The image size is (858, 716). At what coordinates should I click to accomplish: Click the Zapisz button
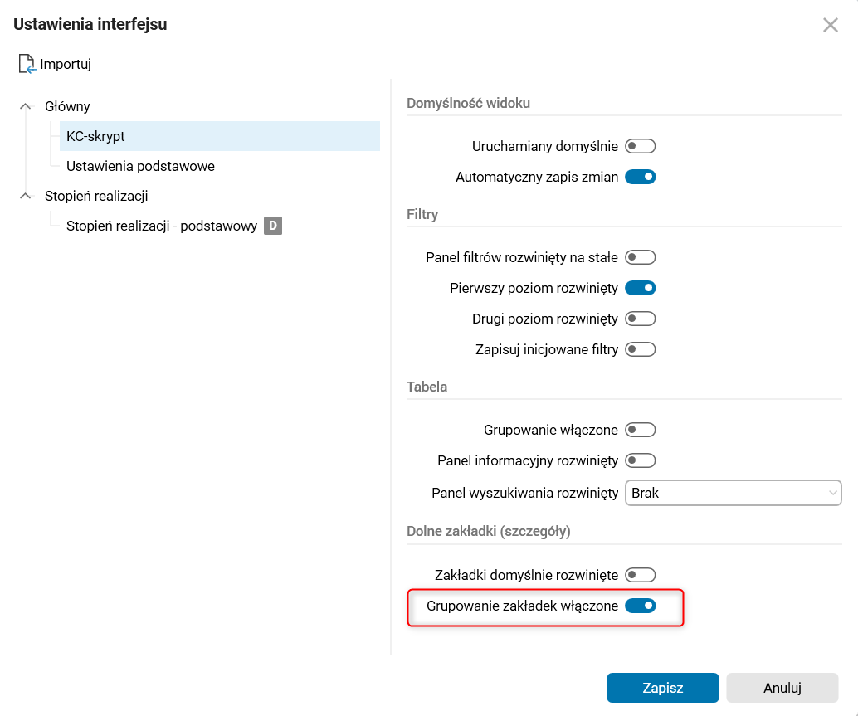(x=662, y=688)
